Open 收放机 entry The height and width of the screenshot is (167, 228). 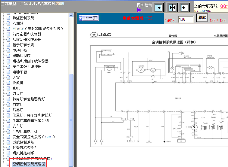pos(18,83)
